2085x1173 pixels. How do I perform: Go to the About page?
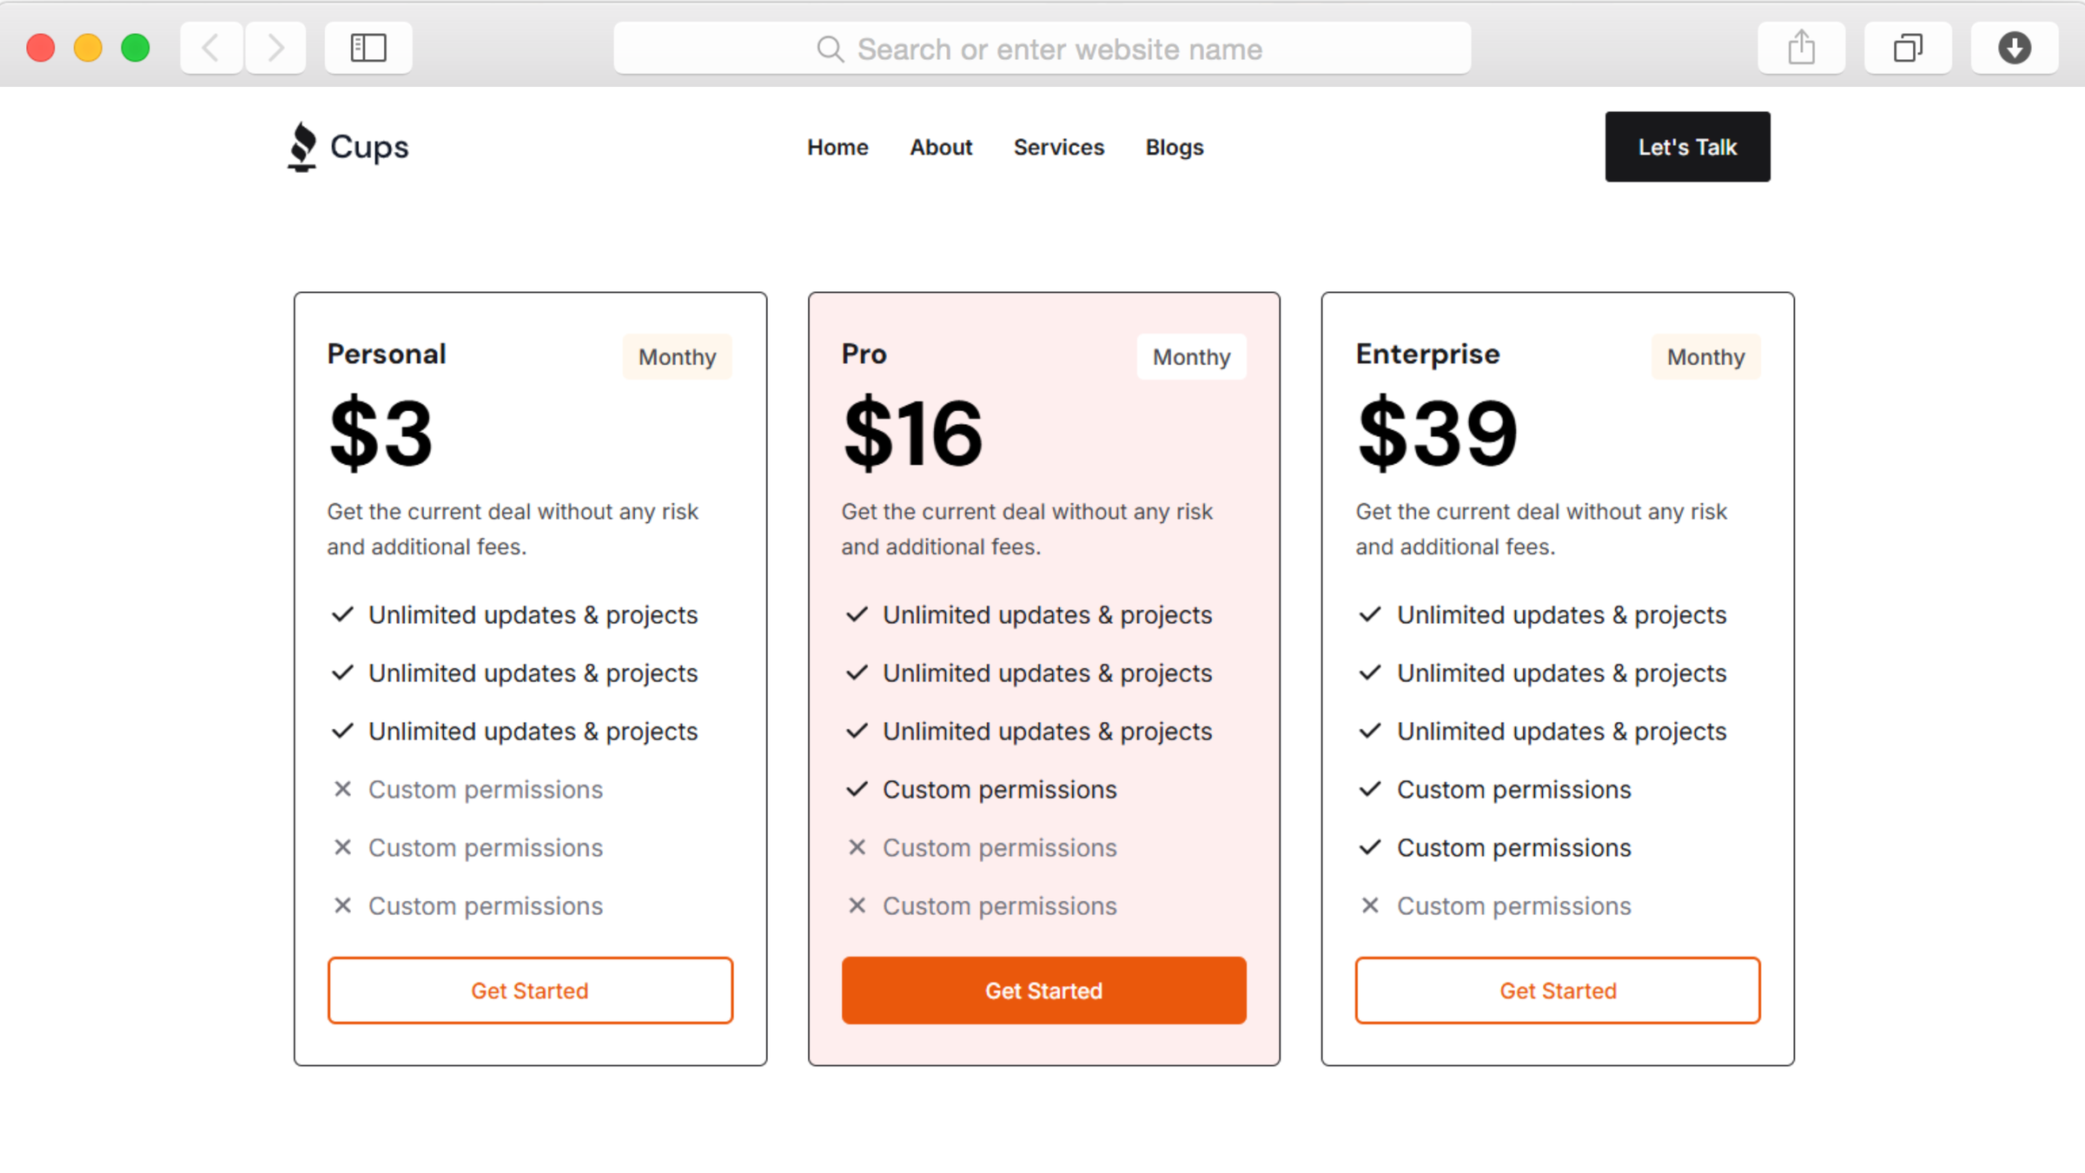point(941,148)
